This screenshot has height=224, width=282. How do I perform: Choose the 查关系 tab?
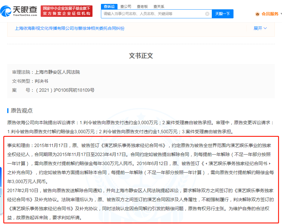pyautogui.click(x=159, y=7)
